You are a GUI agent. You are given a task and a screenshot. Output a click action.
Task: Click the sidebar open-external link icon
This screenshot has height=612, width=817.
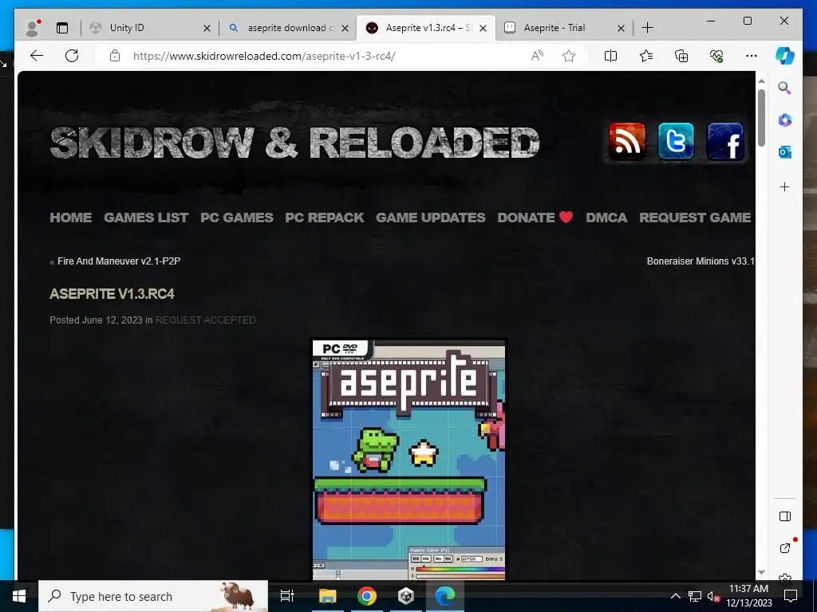click(x=785, y=548)
